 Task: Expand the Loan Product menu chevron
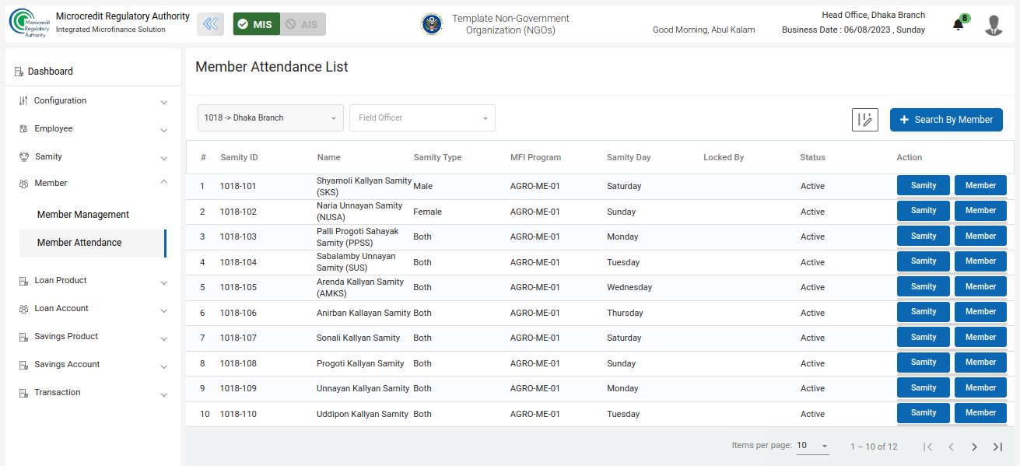tap(164, 283)
